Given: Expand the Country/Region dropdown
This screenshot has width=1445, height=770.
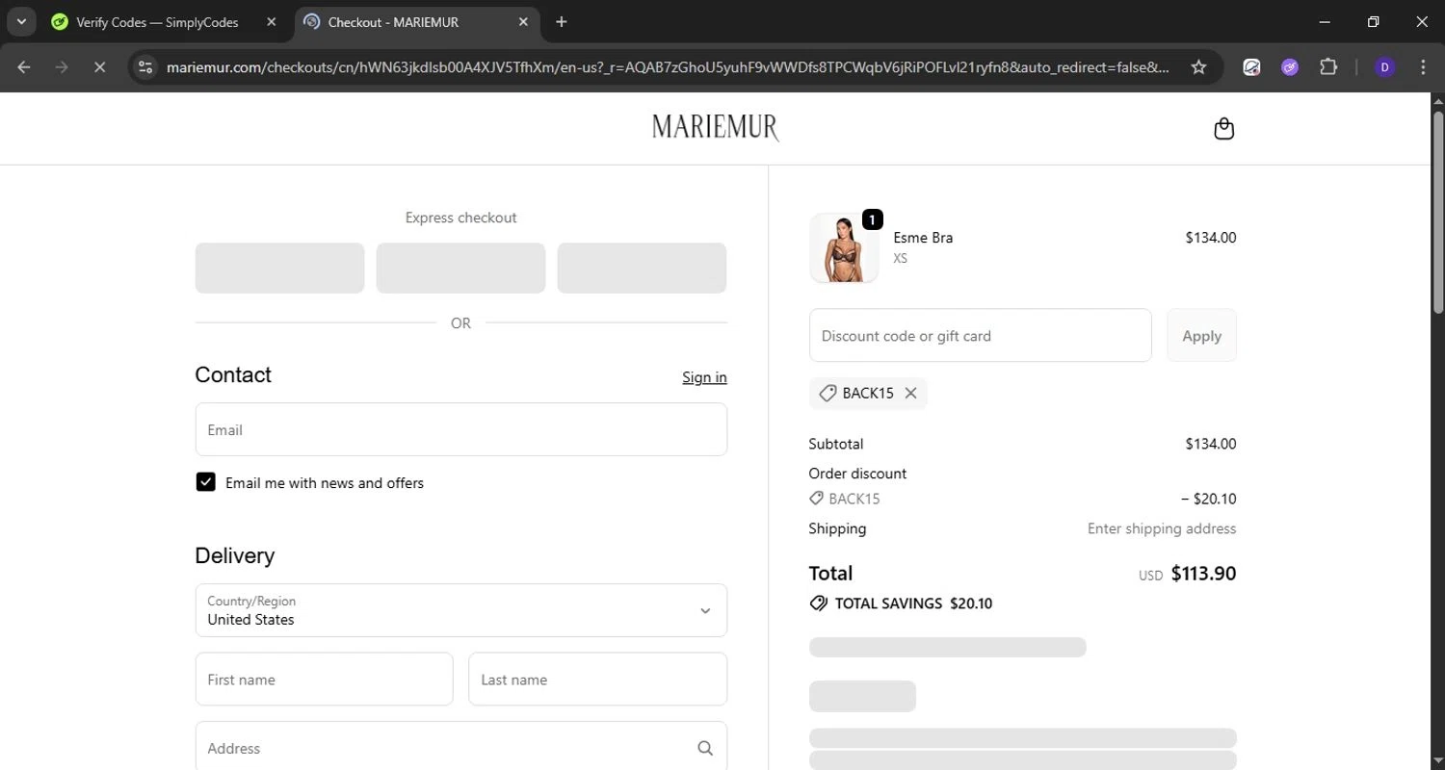Looking at the screenshot, I should pos(461,610).
